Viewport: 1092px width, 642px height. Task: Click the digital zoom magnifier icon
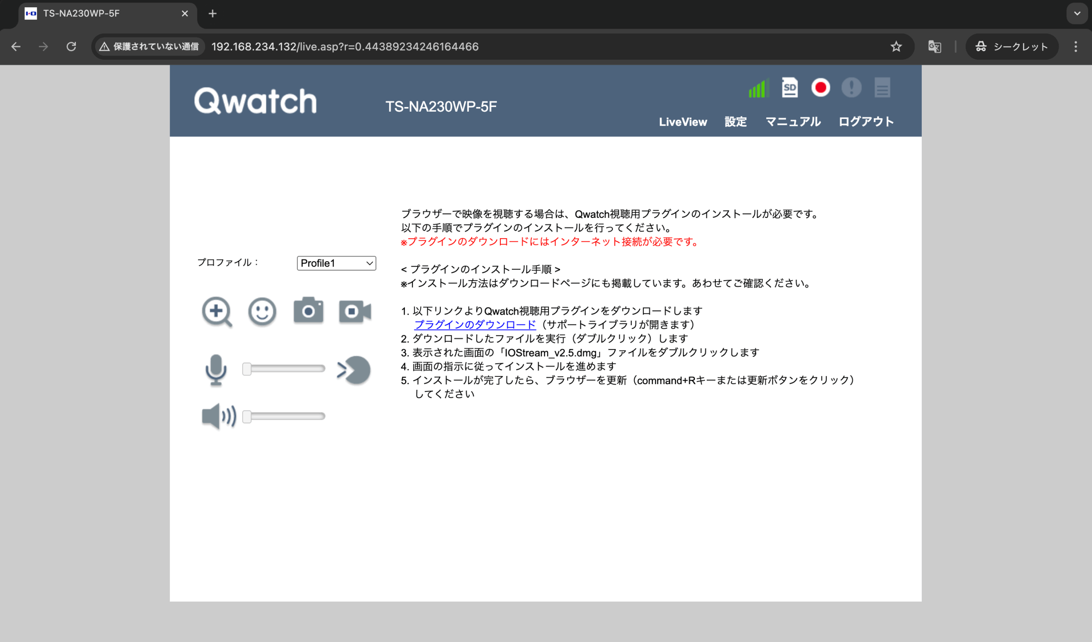(x=216, y=312)
